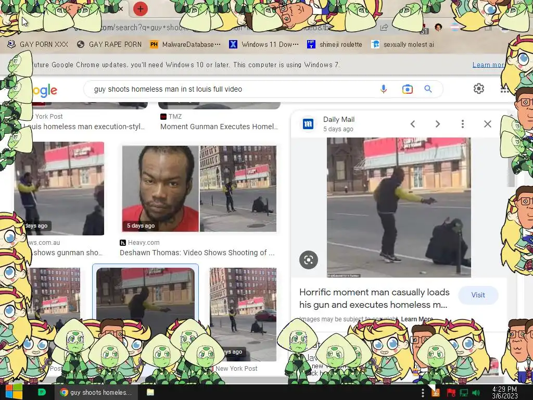The height and width of the screenshot is (400, 533).
Task: Click the Google Lens icon on preview image
Action: pyautogui.click(x=308, y=260)
